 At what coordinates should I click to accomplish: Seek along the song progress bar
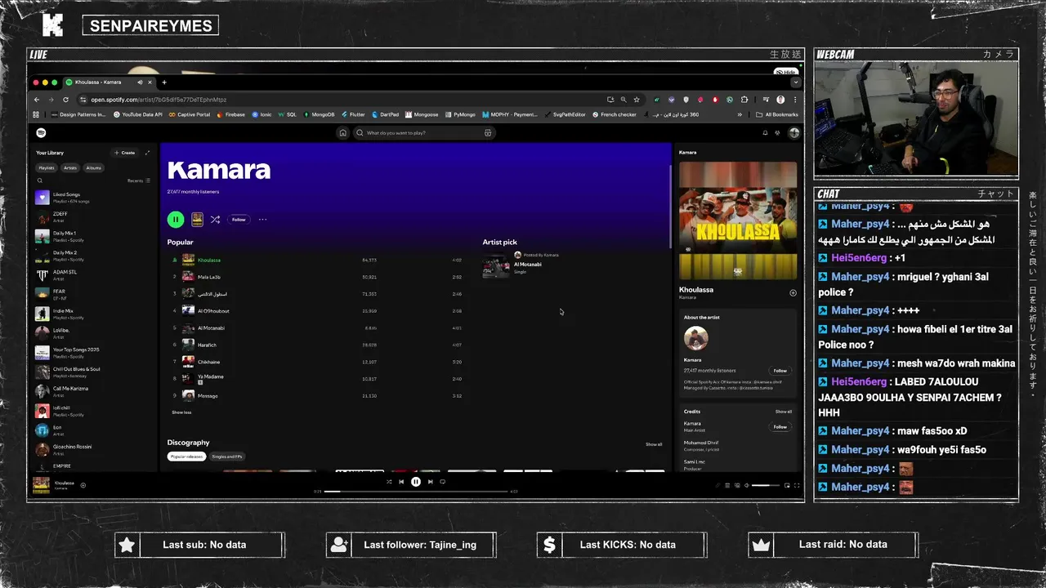(417, 492)
